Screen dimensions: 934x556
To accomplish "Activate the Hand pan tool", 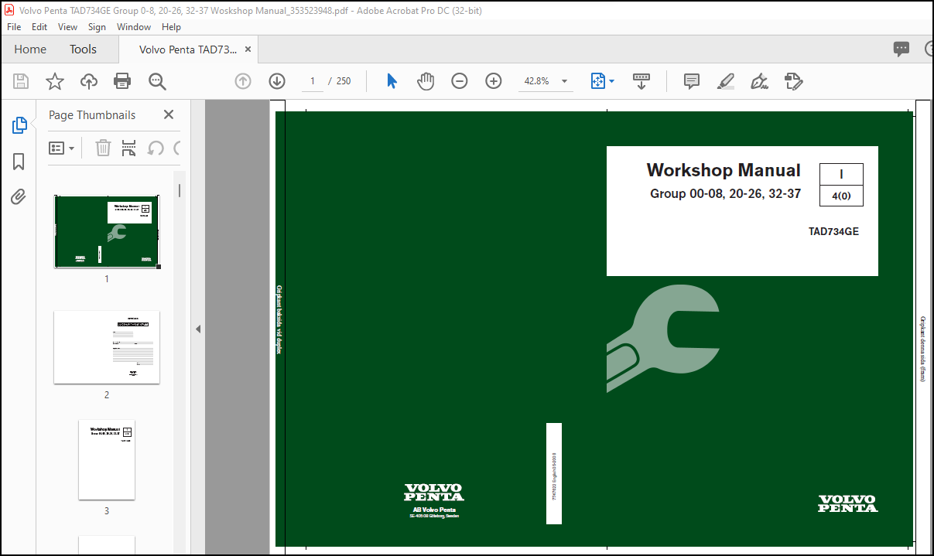I will [x=426, y=81].
